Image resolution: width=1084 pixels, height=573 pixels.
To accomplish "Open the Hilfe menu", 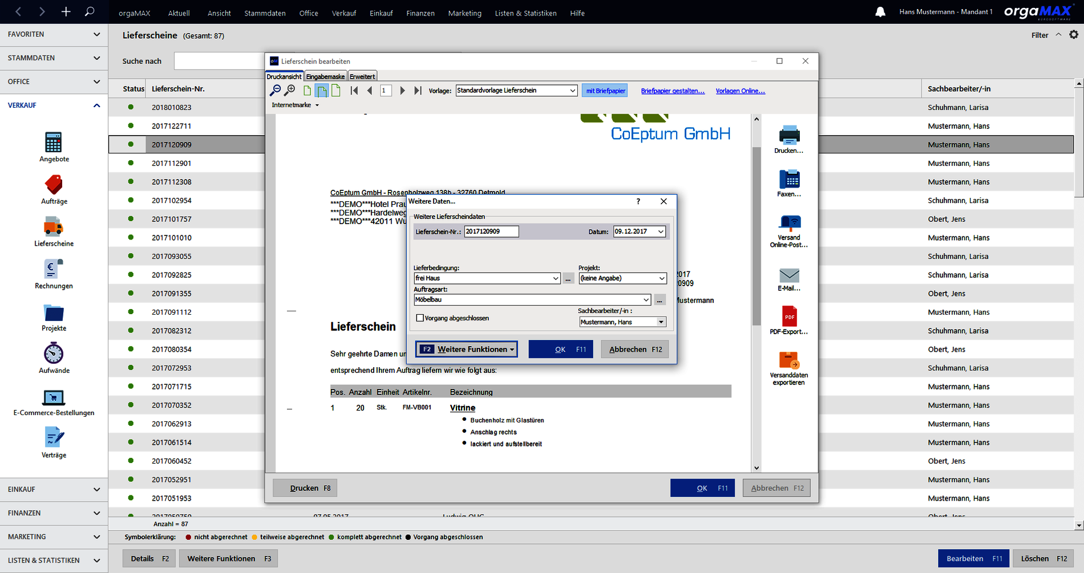I will point(577,13).
